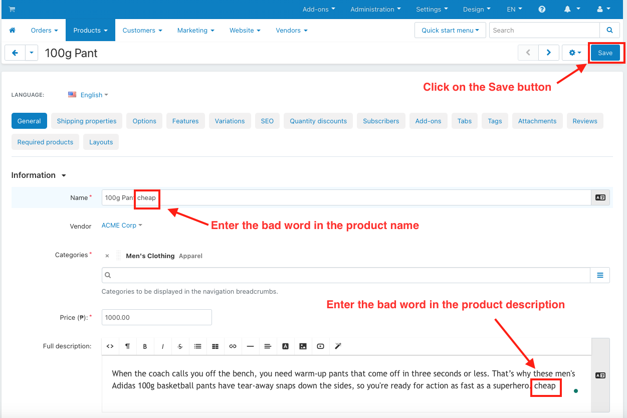Open the paragraph format tool
The image size is (627, 418).
127,346
